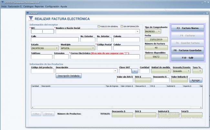Screen dimensions: 210x130
Task: Click the RFC input field
Action: pos(42,32)
